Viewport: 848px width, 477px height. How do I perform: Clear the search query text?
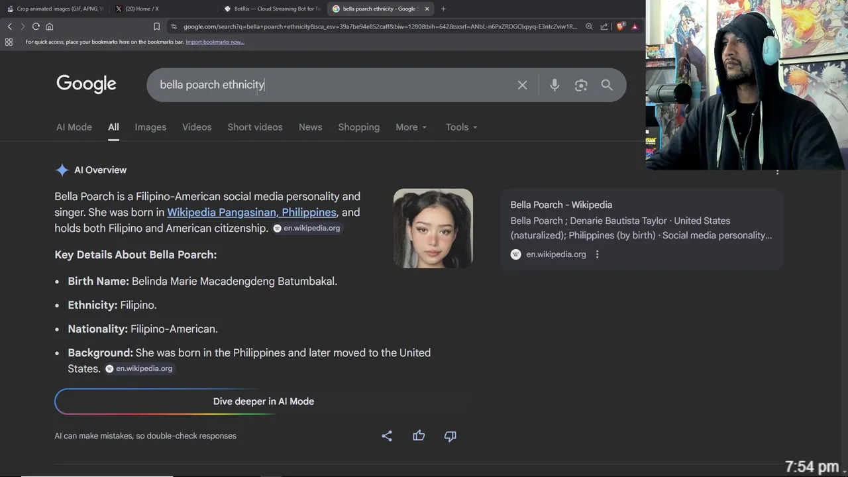tap(522, 85)
